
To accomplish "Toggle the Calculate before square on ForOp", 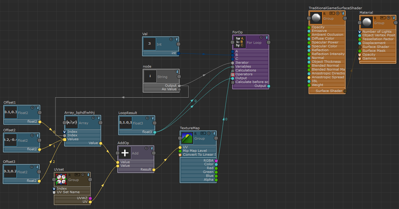I will 233,82.
